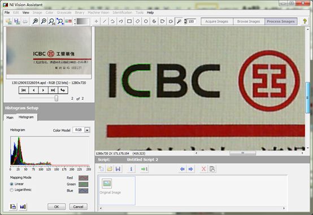This screenshot has height=215, width=313.
Task: Click the image browser slider handle
Action: (x=56, y=98)
